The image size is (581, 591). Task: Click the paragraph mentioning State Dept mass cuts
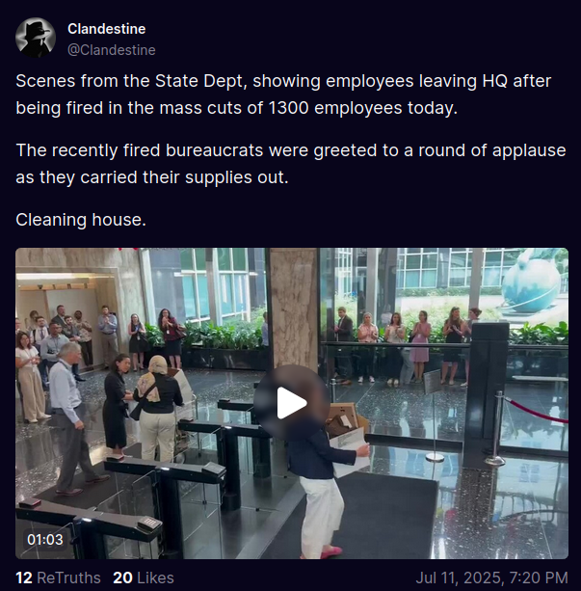pyautogui.click(x=283, y=94)
